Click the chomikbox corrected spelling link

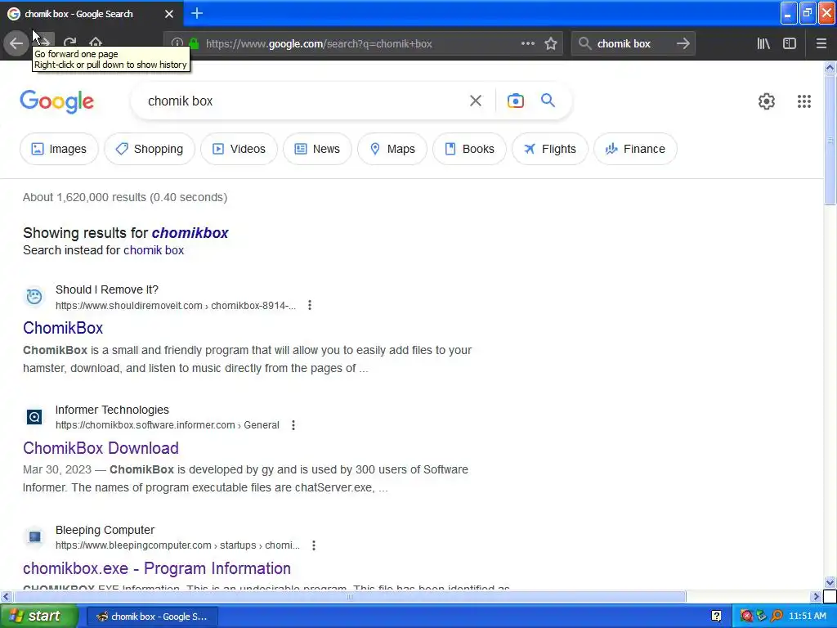pyautogui.click(x=190, y=233)
